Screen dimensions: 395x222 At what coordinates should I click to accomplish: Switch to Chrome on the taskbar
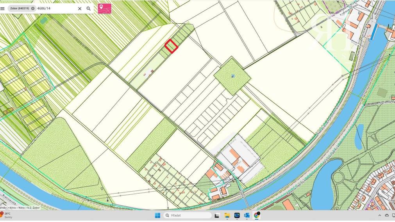(257, 215)
